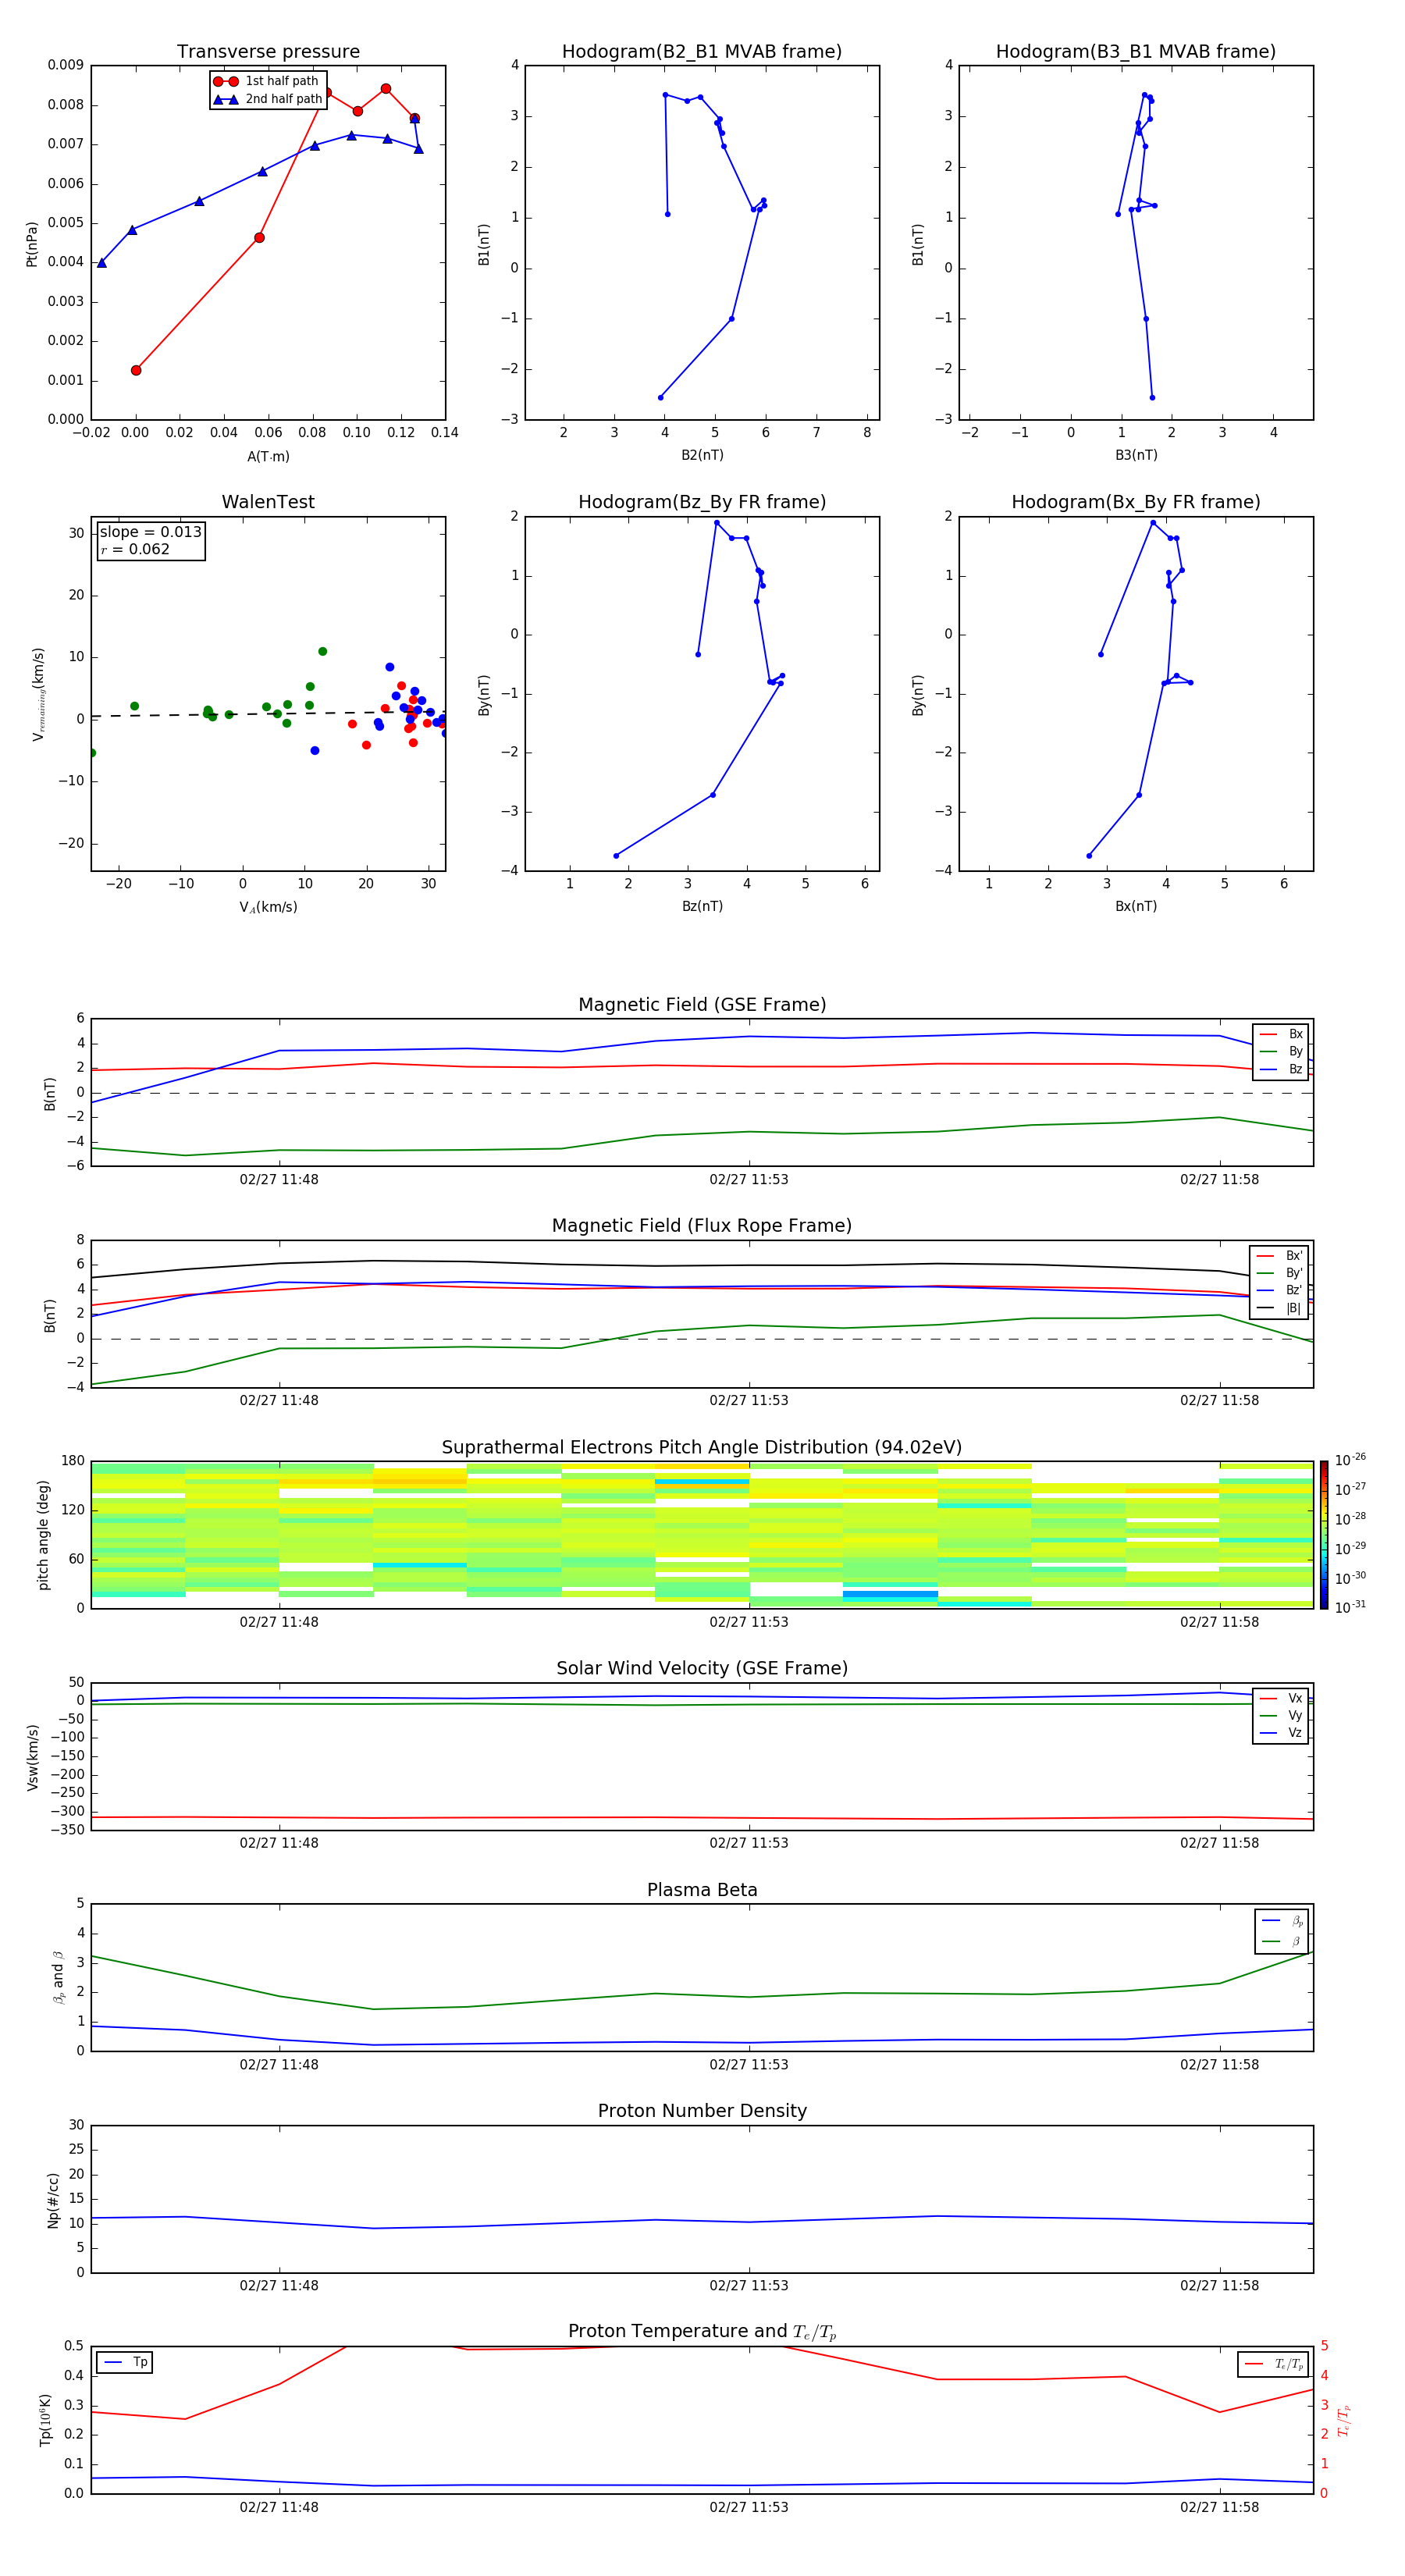The image size is (1405, 2576).
Task: Click the '10^-26' colorbar tick label
Action: [1350, 1459]
